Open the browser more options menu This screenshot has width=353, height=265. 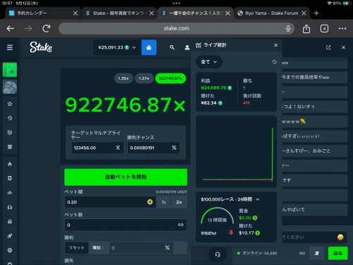pos(342,28)
